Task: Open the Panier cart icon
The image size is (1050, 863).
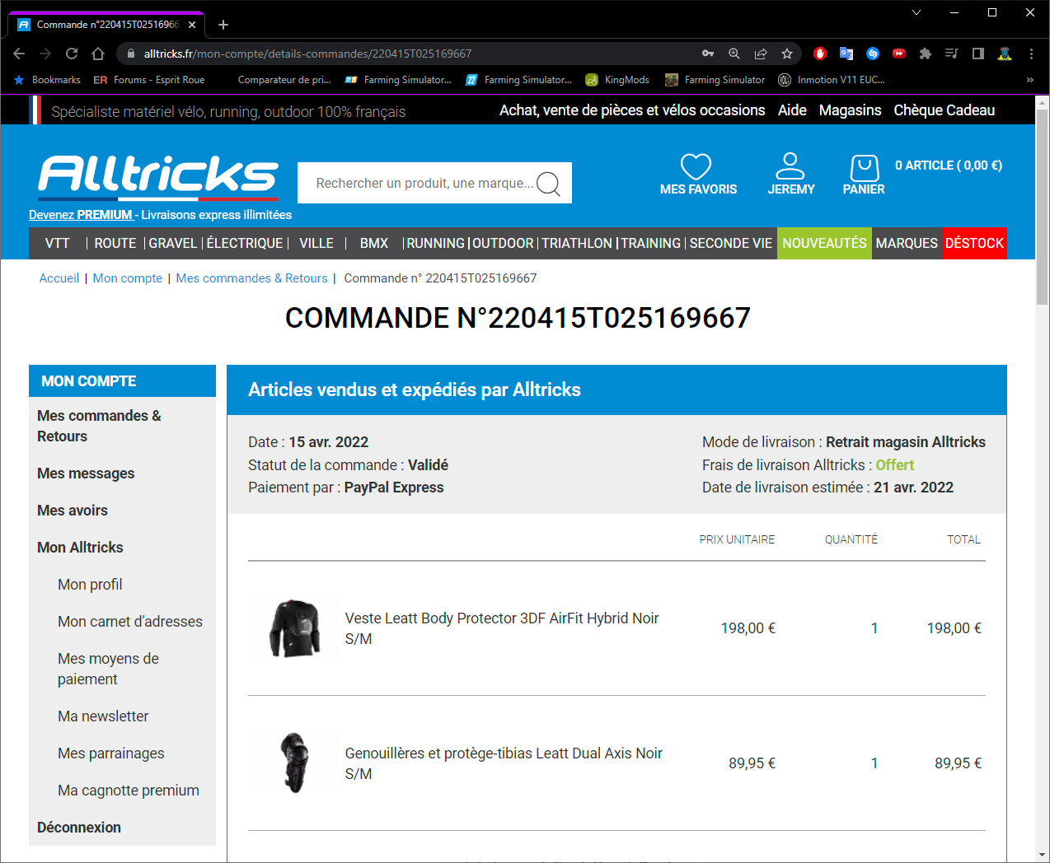Action: [864, 167]
